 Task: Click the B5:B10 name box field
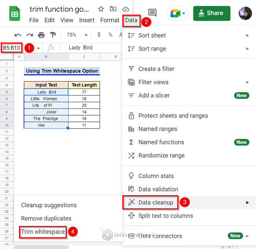pos(12,48)
